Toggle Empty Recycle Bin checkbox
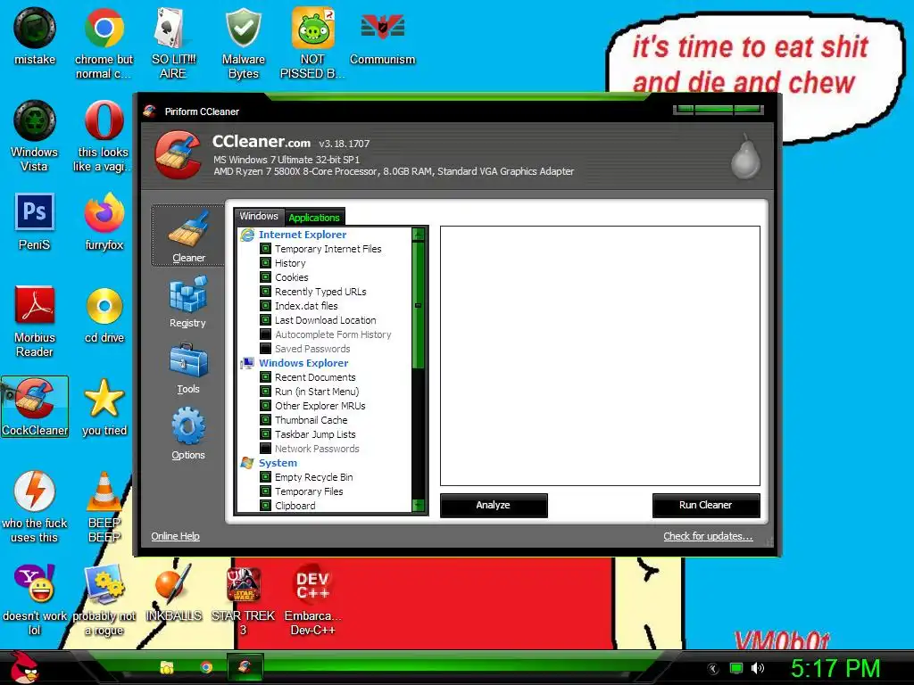 click(x=265, y=477)
